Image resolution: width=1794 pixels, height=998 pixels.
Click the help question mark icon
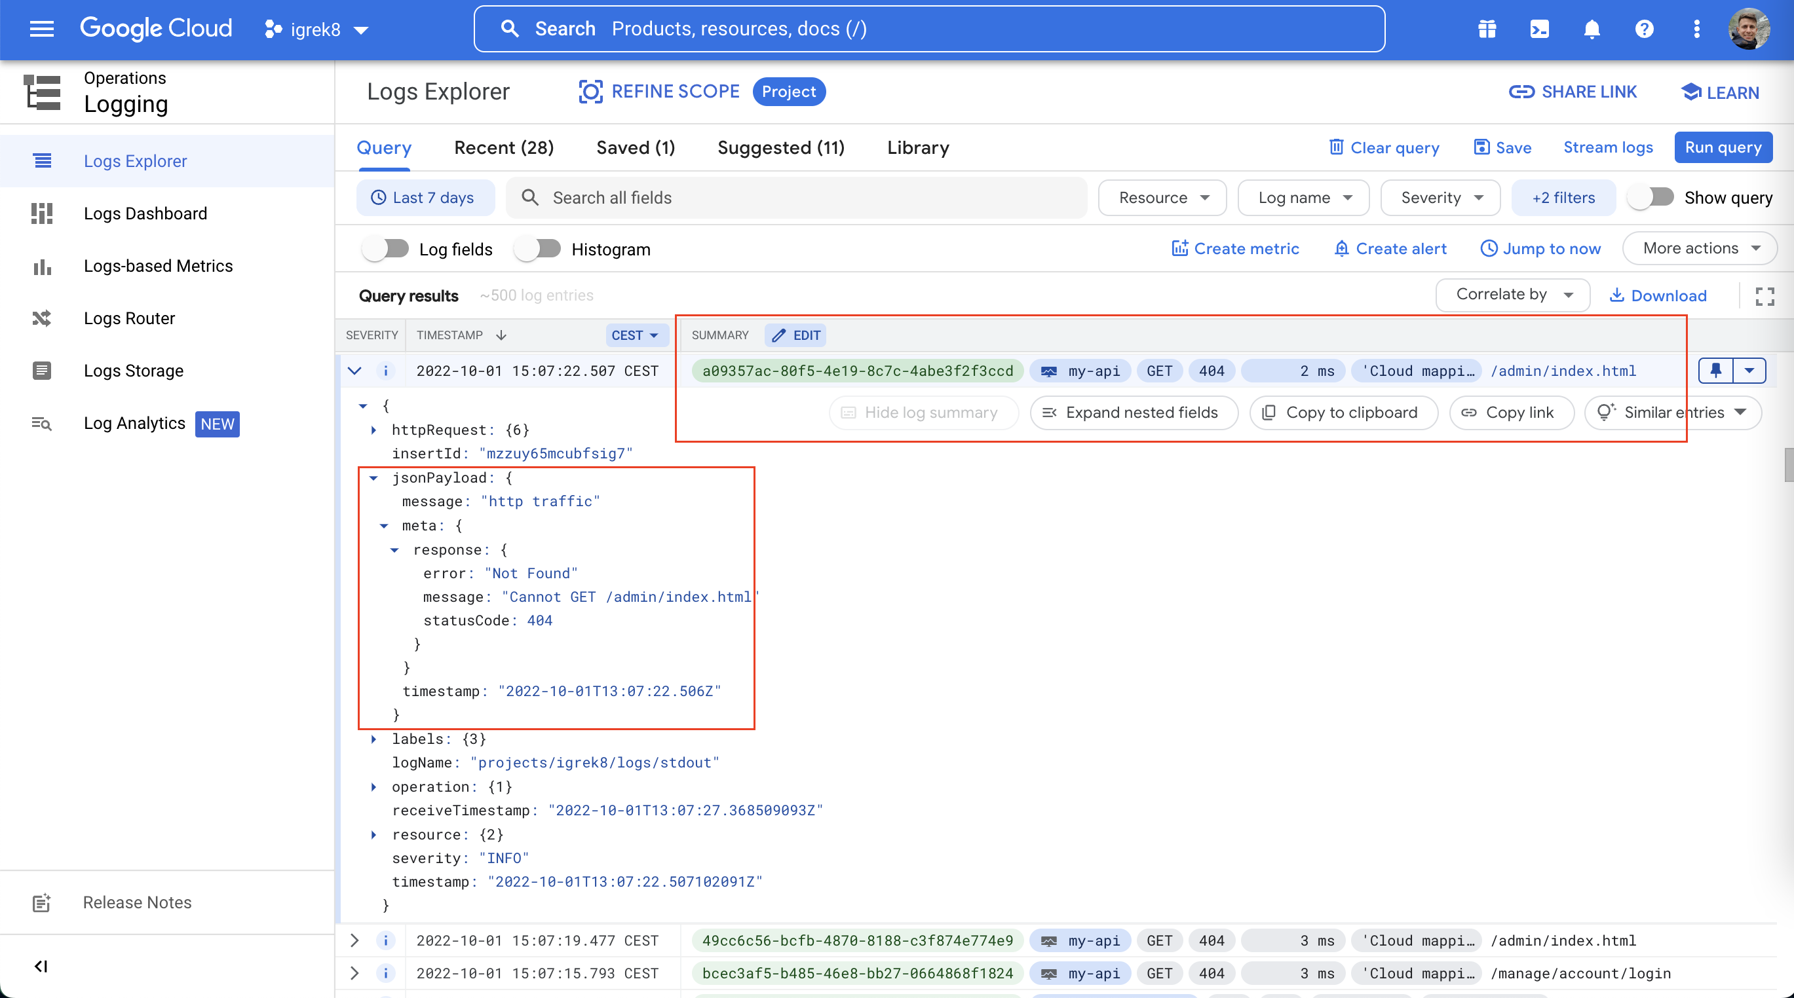(1644, 29)
